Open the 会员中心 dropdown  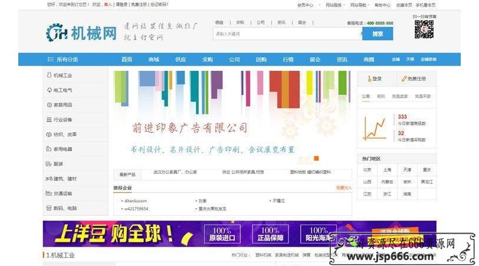click(306, 5)
